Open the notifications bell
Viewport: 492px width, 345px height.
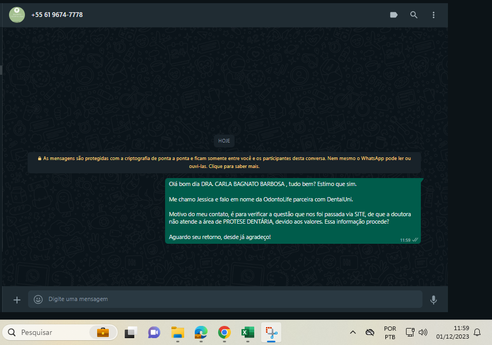coord(477,332)
